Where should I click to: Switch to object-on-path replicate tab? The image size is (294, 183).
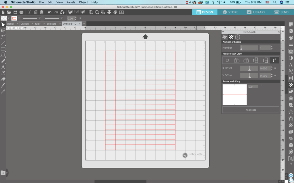[x=237, y=37]
